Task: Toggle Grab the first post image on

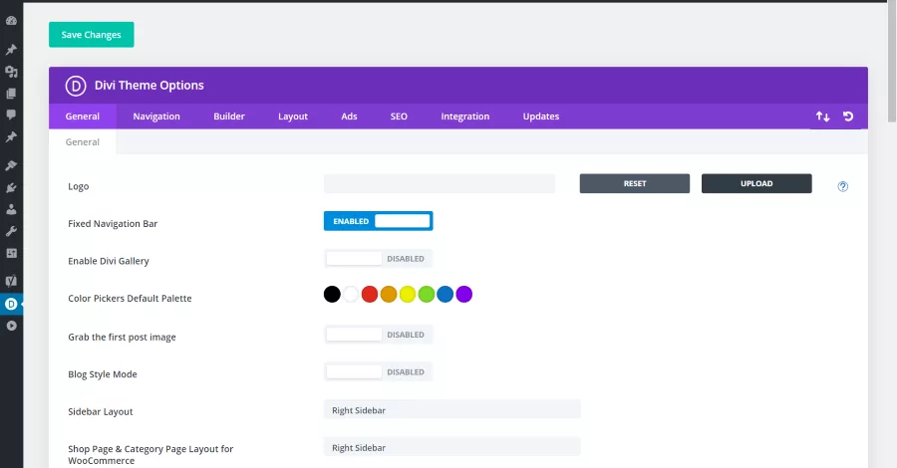Action: click(378, 335)
